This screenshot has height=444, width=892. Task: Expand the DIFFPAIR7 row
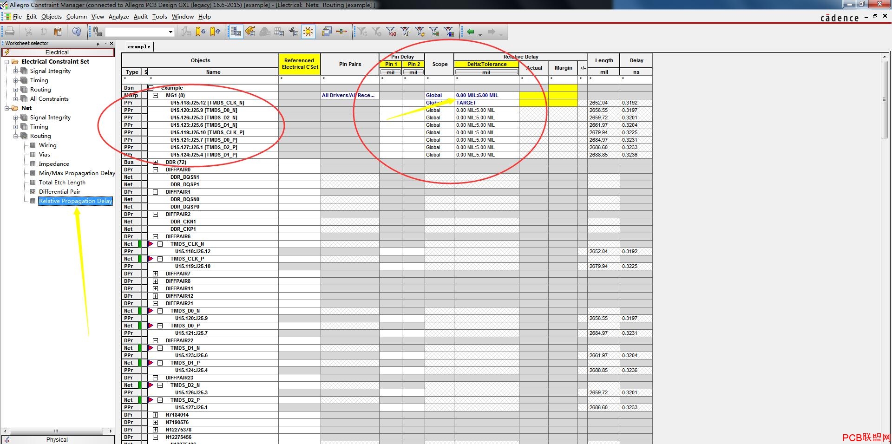tap(156, 274)
